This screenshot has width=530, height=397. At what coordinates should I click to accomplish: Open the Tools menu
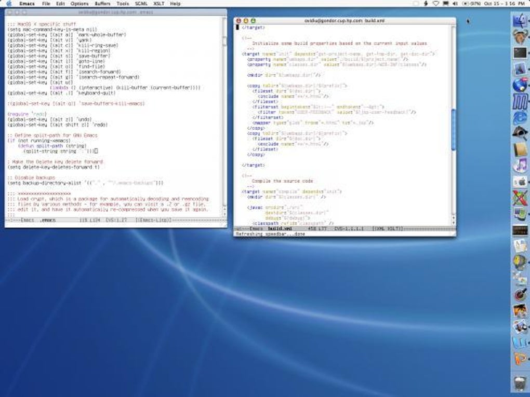point(123,4)
